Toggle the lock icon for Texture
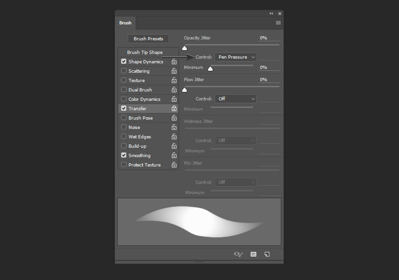The height and width of the screenshot is (280, 399). click(x=174, y=80)
